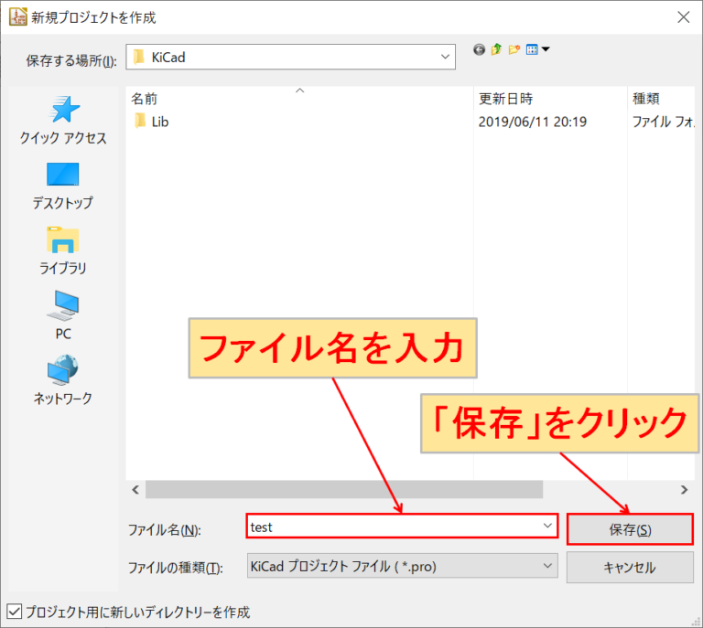Viewport: 703px width, 628px height.
Task: Expand the file type dropdown
Action: coord(547,566)
